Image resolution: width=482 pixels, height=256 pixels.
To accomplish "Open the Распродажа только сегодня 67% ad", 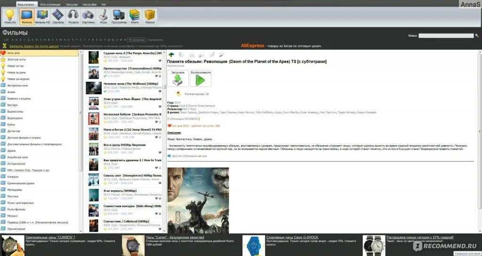I will pyautogui.click(x=419, y=237).
